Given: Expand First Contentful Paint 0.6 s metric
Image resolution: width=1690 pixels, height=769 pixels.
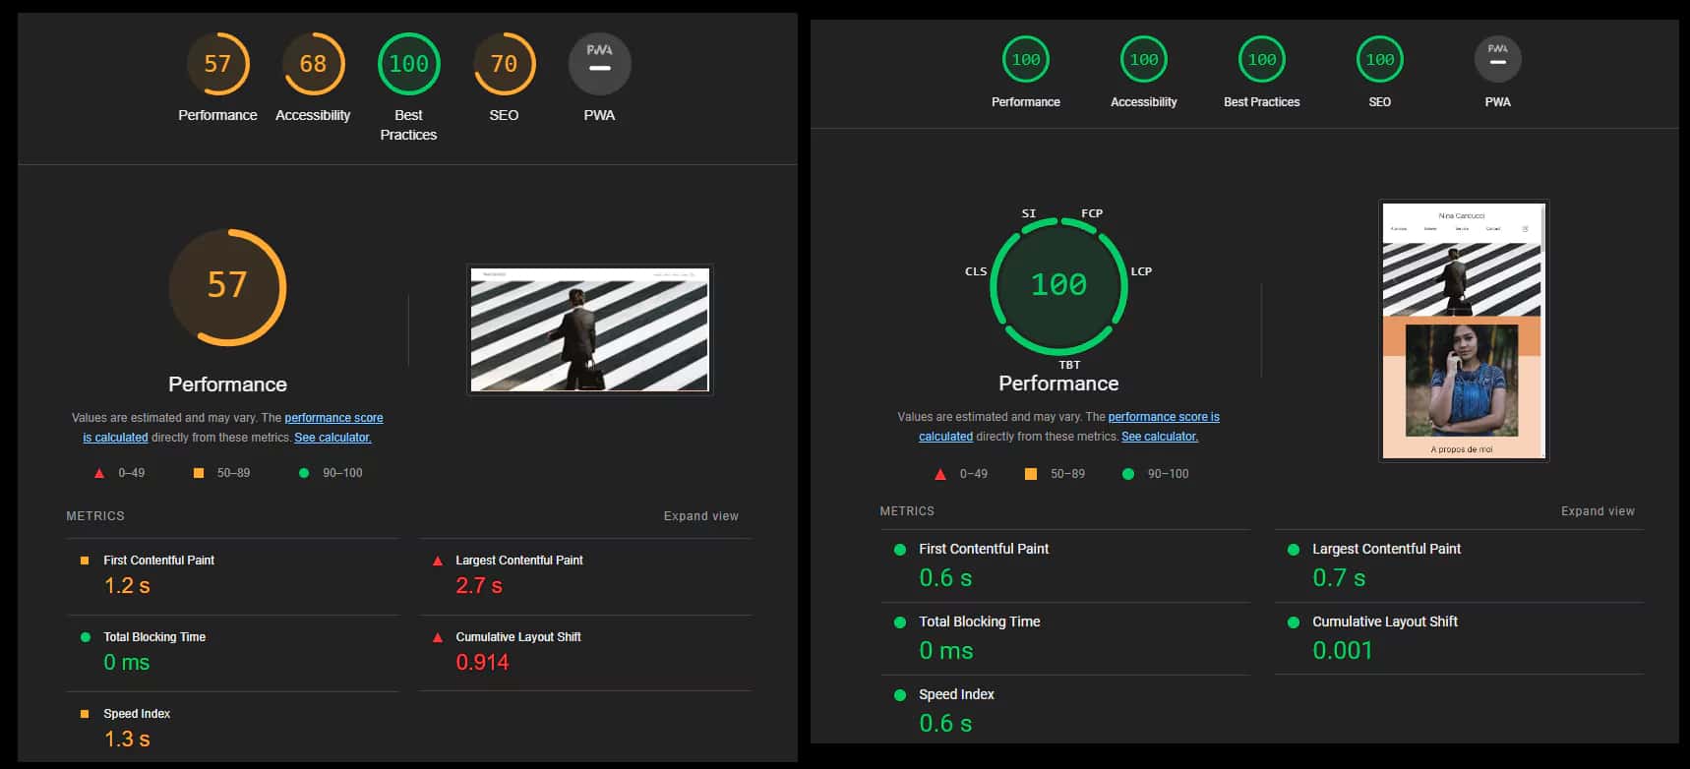Looking at the screenshot, I should pos(1065,565).
